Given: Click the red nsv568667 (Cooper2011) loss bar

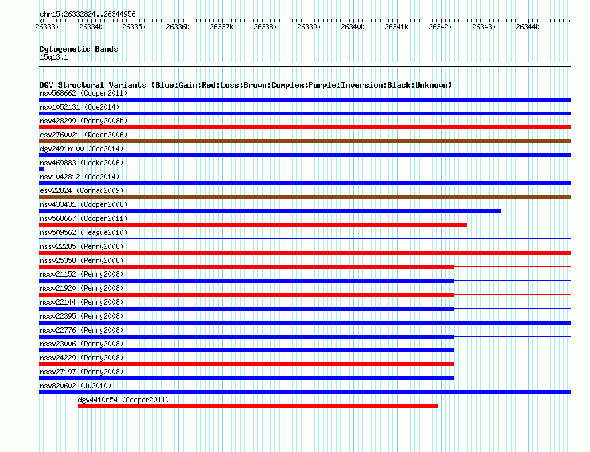Looking at the screenshot, I should [x=253, y=225].
